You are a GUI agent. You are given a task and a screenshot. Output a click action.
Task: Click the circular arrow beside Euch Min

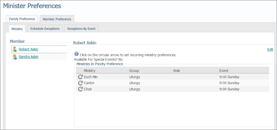point(80,77)
